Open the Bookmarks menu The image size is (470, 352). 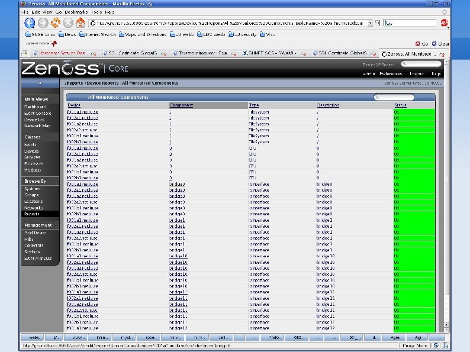(x=76, y=12)
